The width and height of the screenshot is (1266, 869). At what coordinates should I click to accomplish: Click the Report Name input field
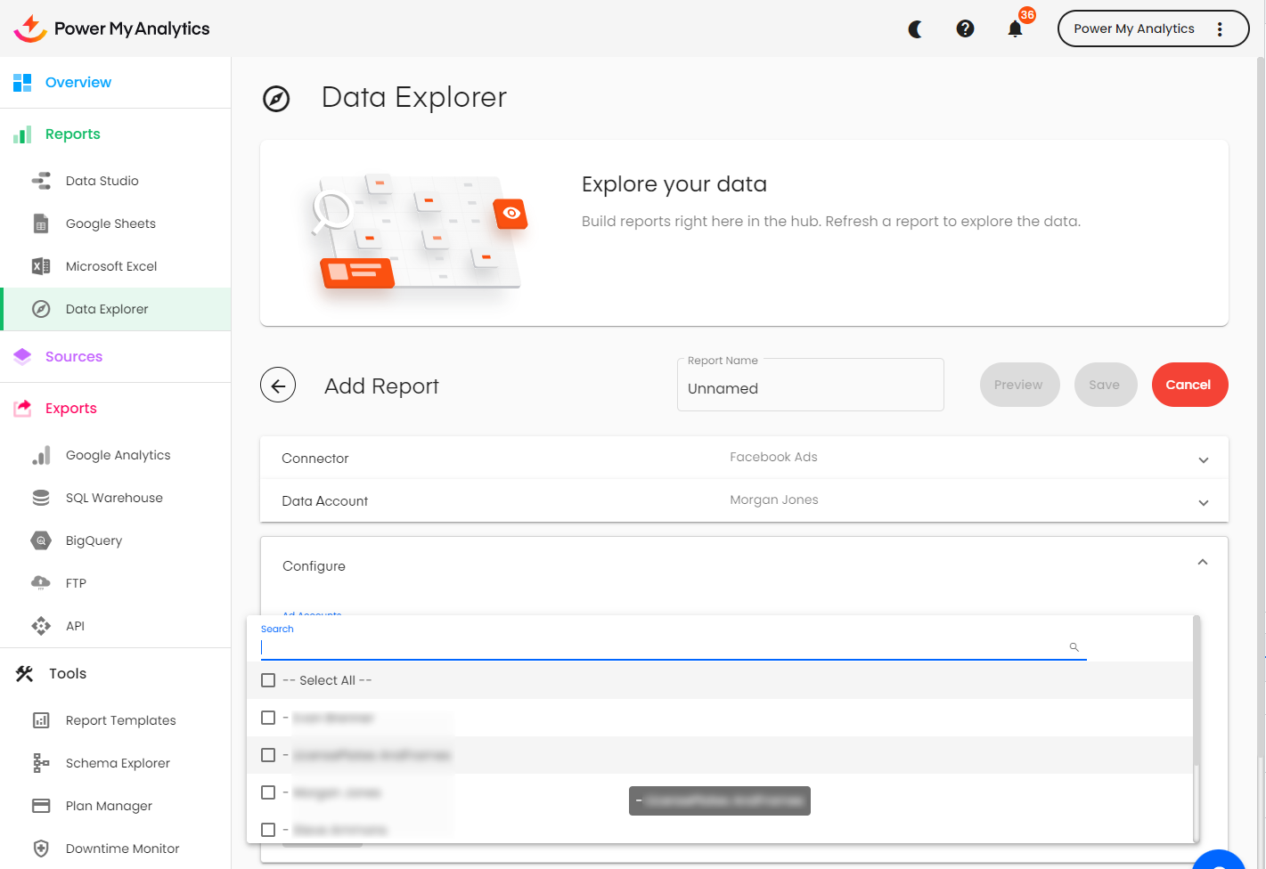[x=809, y=388]
